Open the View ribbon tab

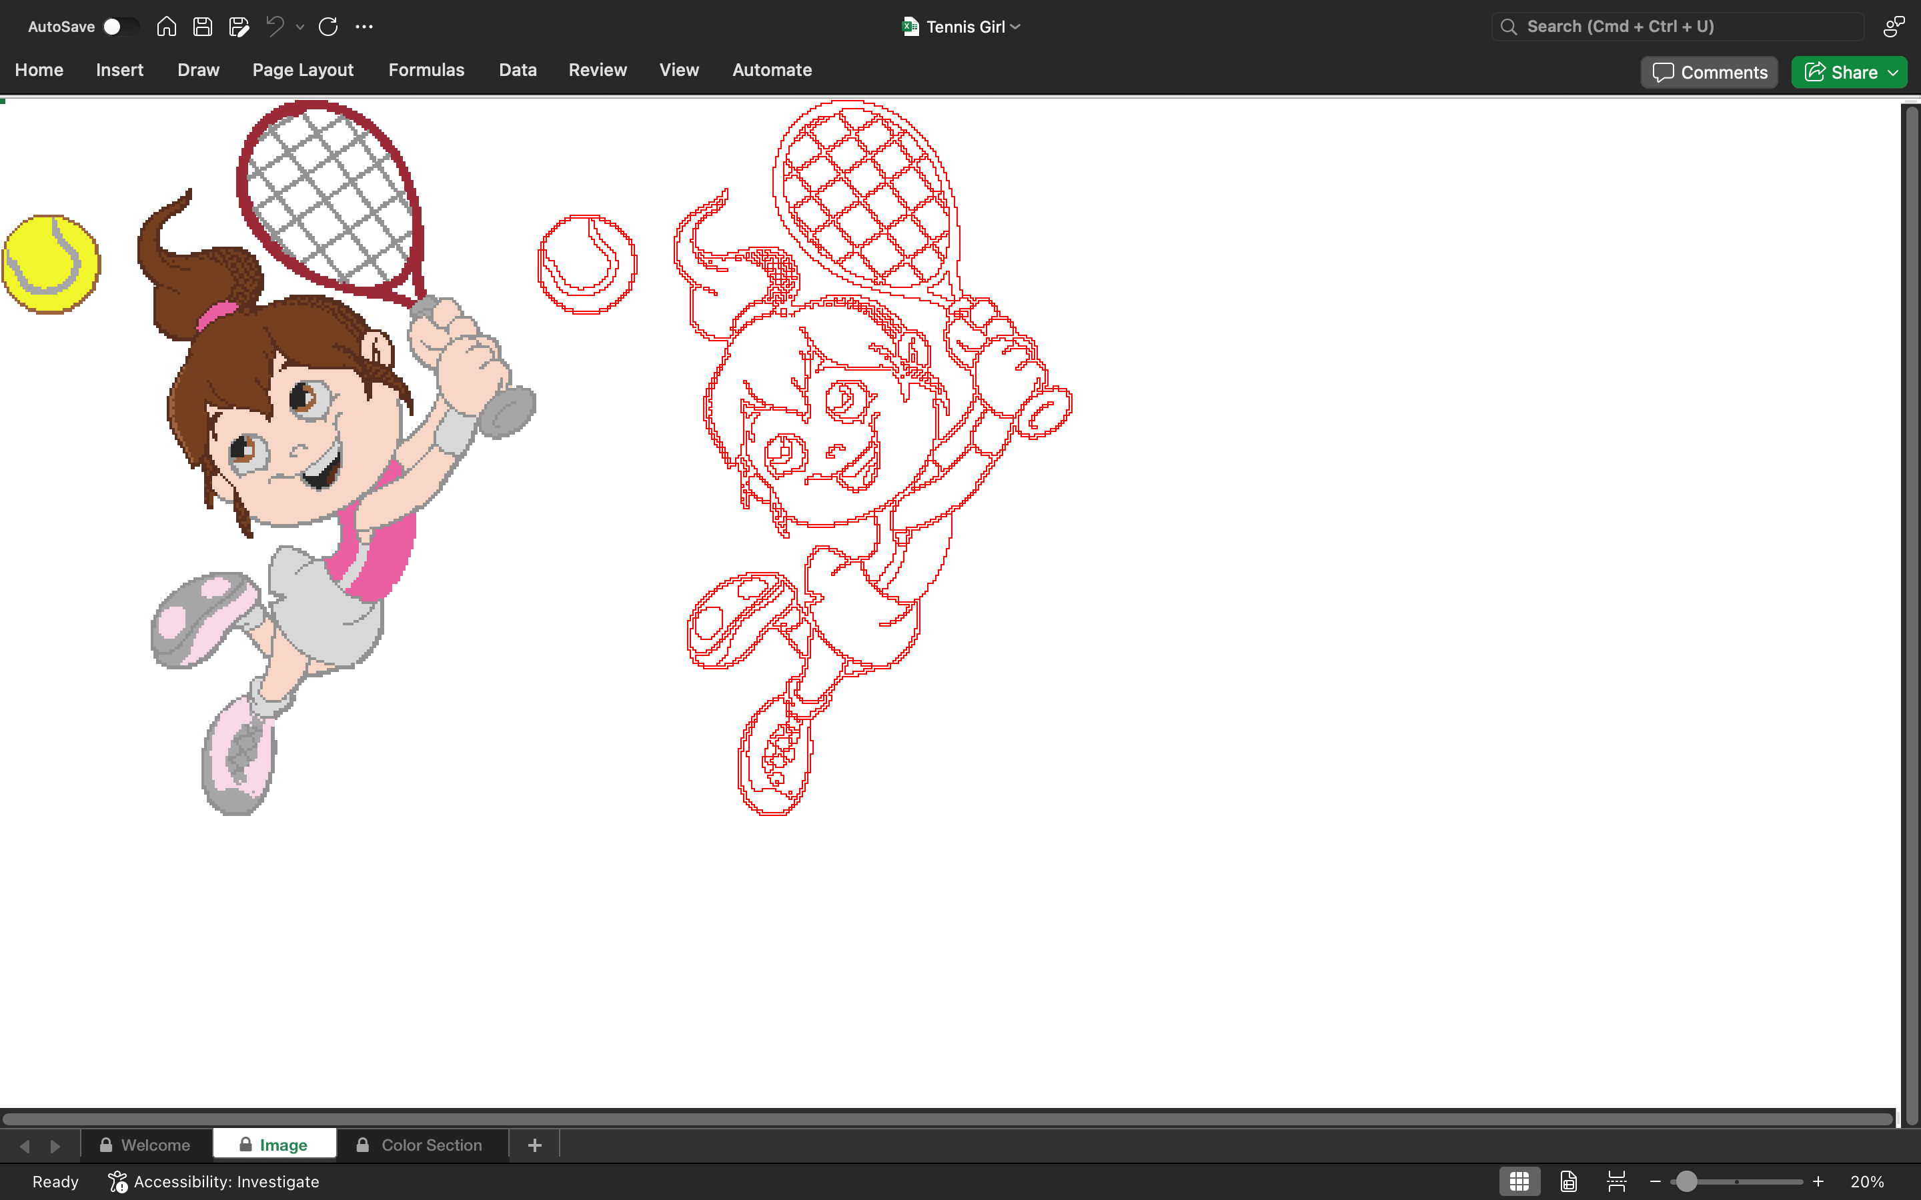pos(679,70)
